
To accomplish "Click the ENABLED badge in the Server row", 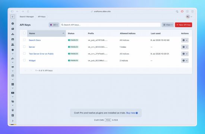I will click(x=73, y=47).
